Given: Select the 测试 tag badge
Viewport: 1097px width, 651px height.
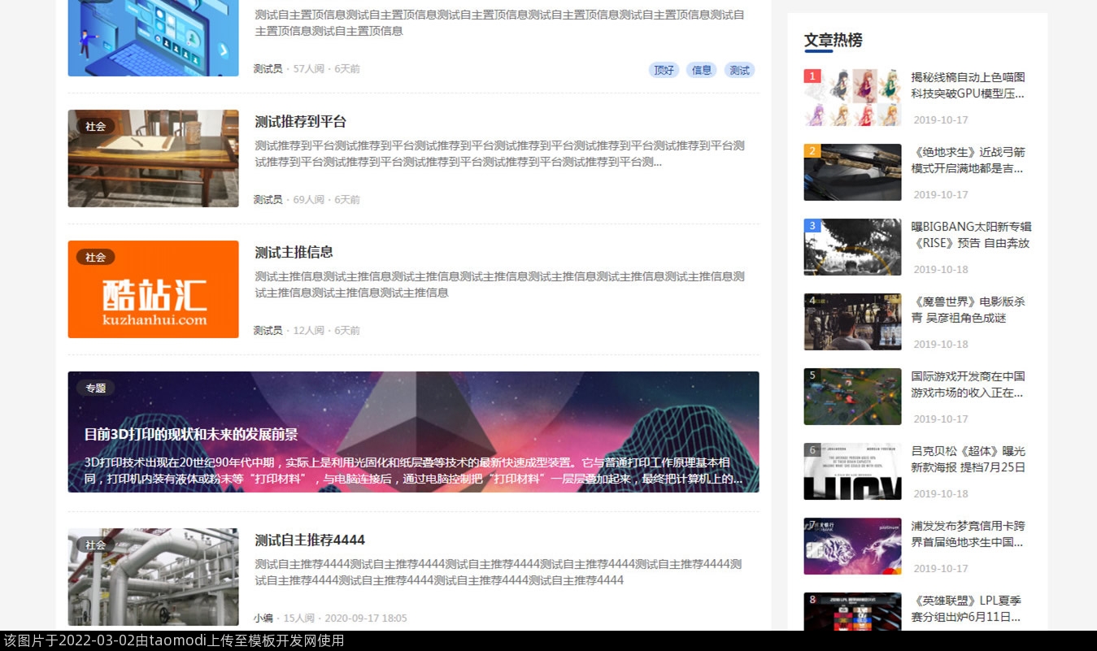Looking at the screenshot, I should (x=739, y=70).
